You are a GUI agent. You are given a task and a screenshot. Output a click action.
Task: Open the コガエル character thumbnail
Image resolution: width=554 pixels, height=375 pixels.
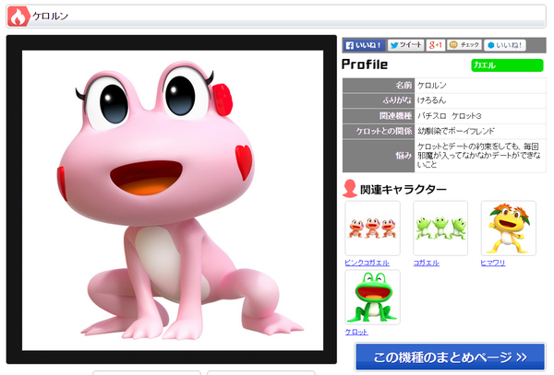click(440, 229)
